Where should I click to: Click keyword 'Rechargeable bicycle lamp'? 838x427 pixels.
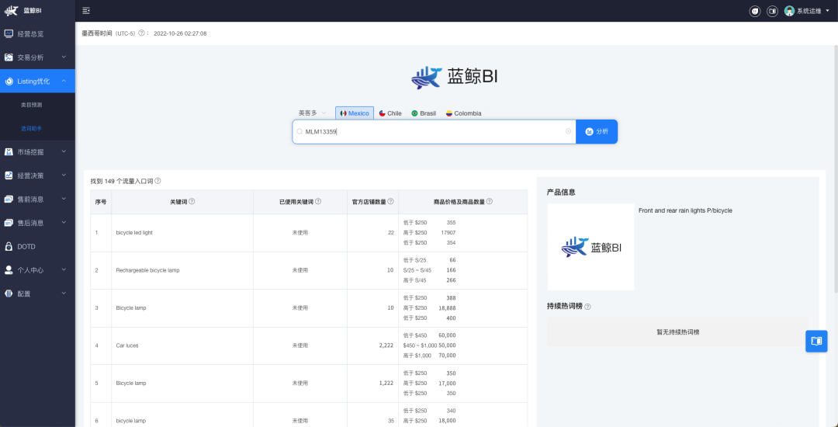pyautogui.click(x=147, y=270)
